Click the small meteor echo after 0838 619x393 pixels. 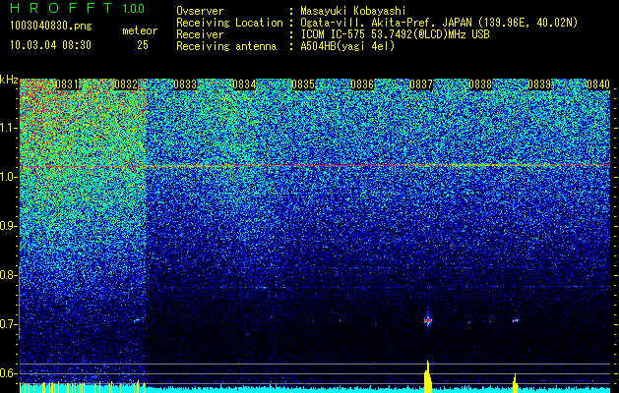(x=516, y=320)
